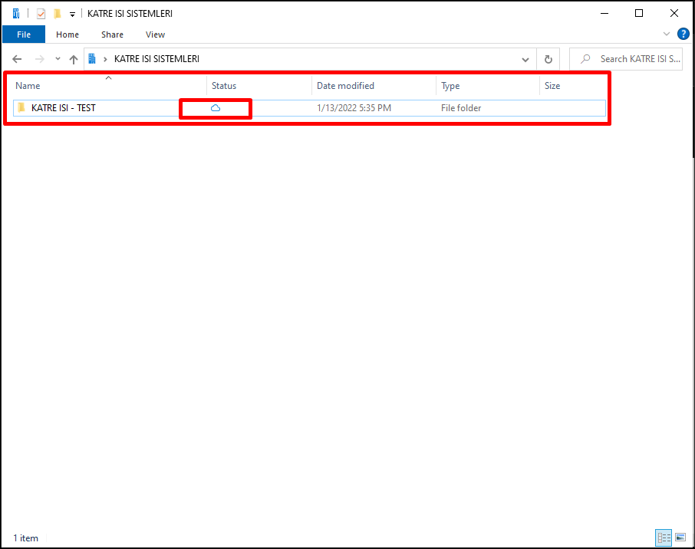The image size is (695, 549).
Task: Click the cloud sync status icon
Action: tap(216, 108)
